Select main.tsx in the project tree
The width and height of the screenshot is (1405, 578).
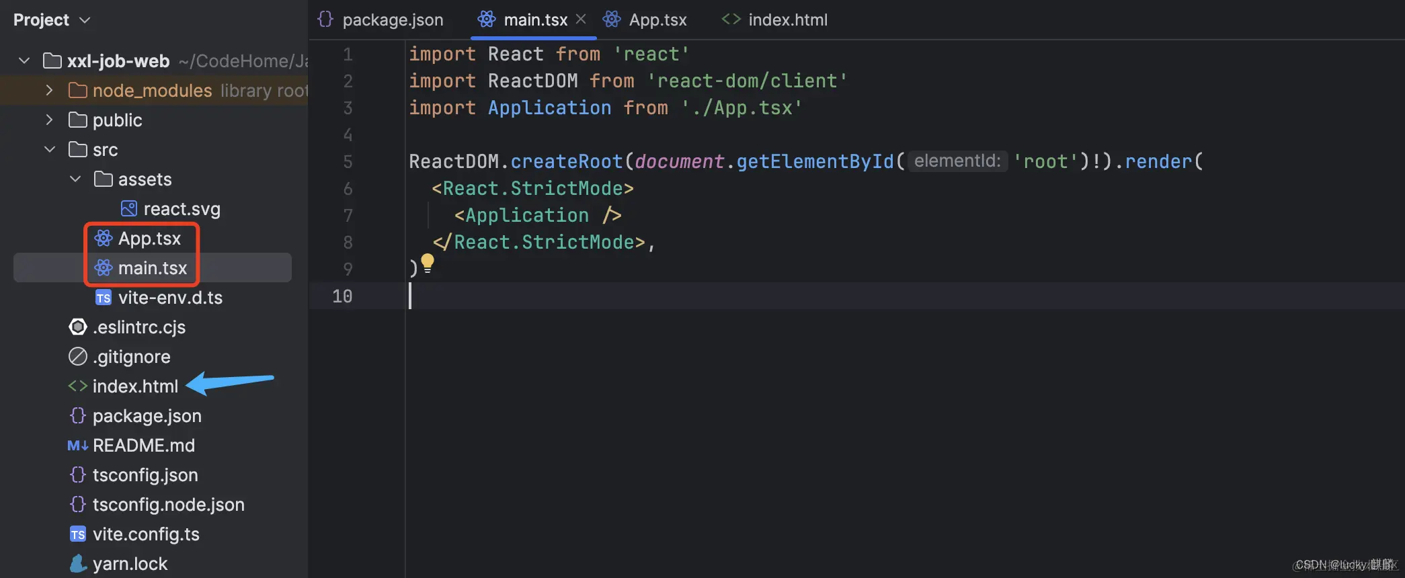tap(153, 267)
